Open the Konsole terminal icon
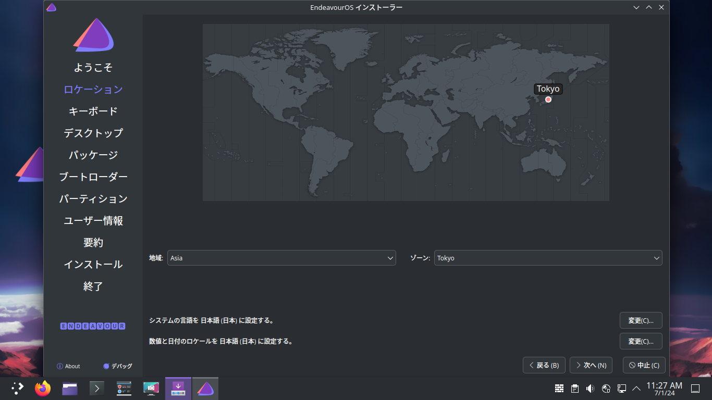The image size is (712, 400). click(97, 388)
